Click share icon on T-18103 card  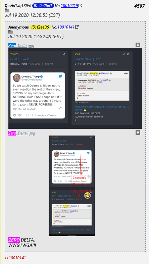point(64,54)
